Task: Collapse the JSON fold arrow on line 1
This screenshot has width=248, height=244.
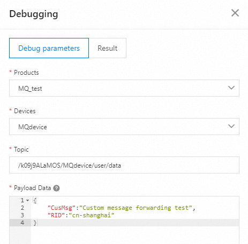Action: [27, 200]
